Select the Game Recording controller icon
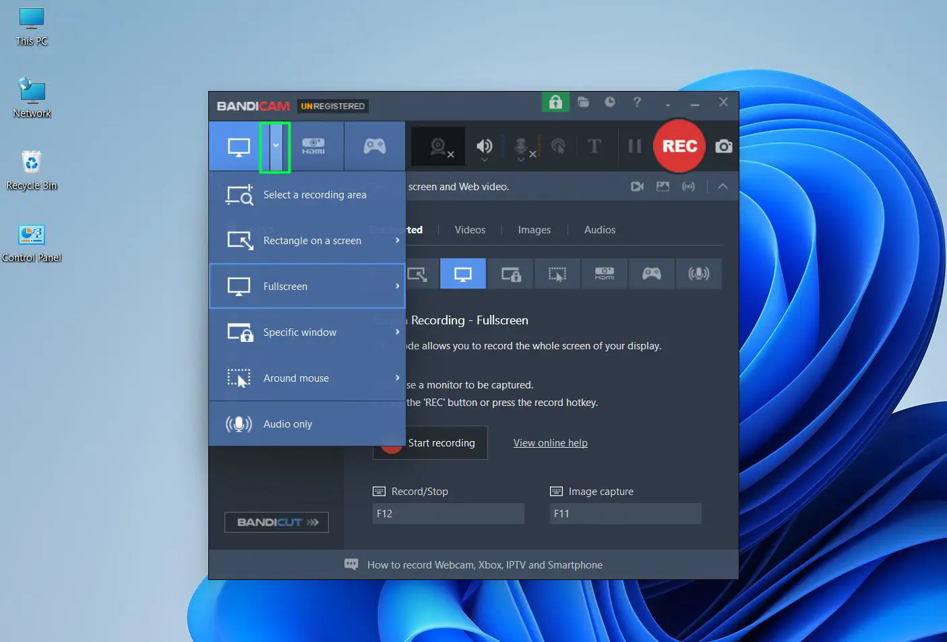This screenshot has height=642, width=947. [375, 146]
